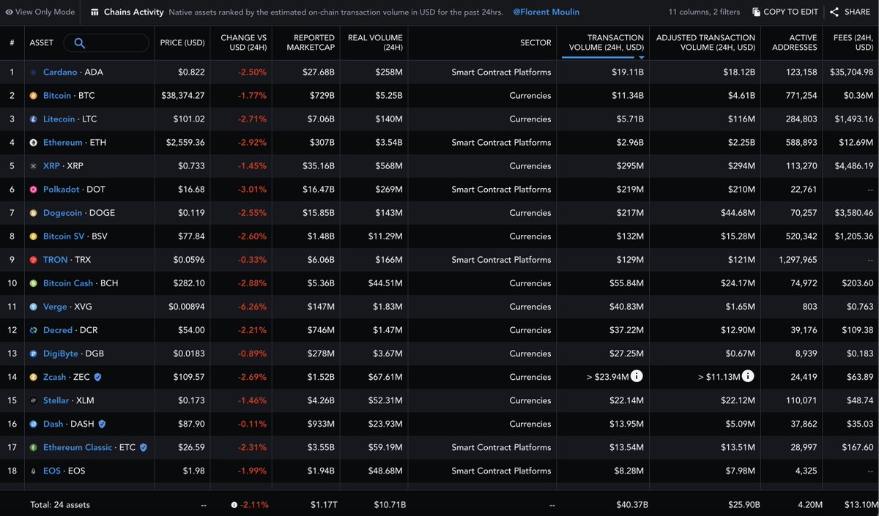Sort by Active Addresses column header

point(794,42)
